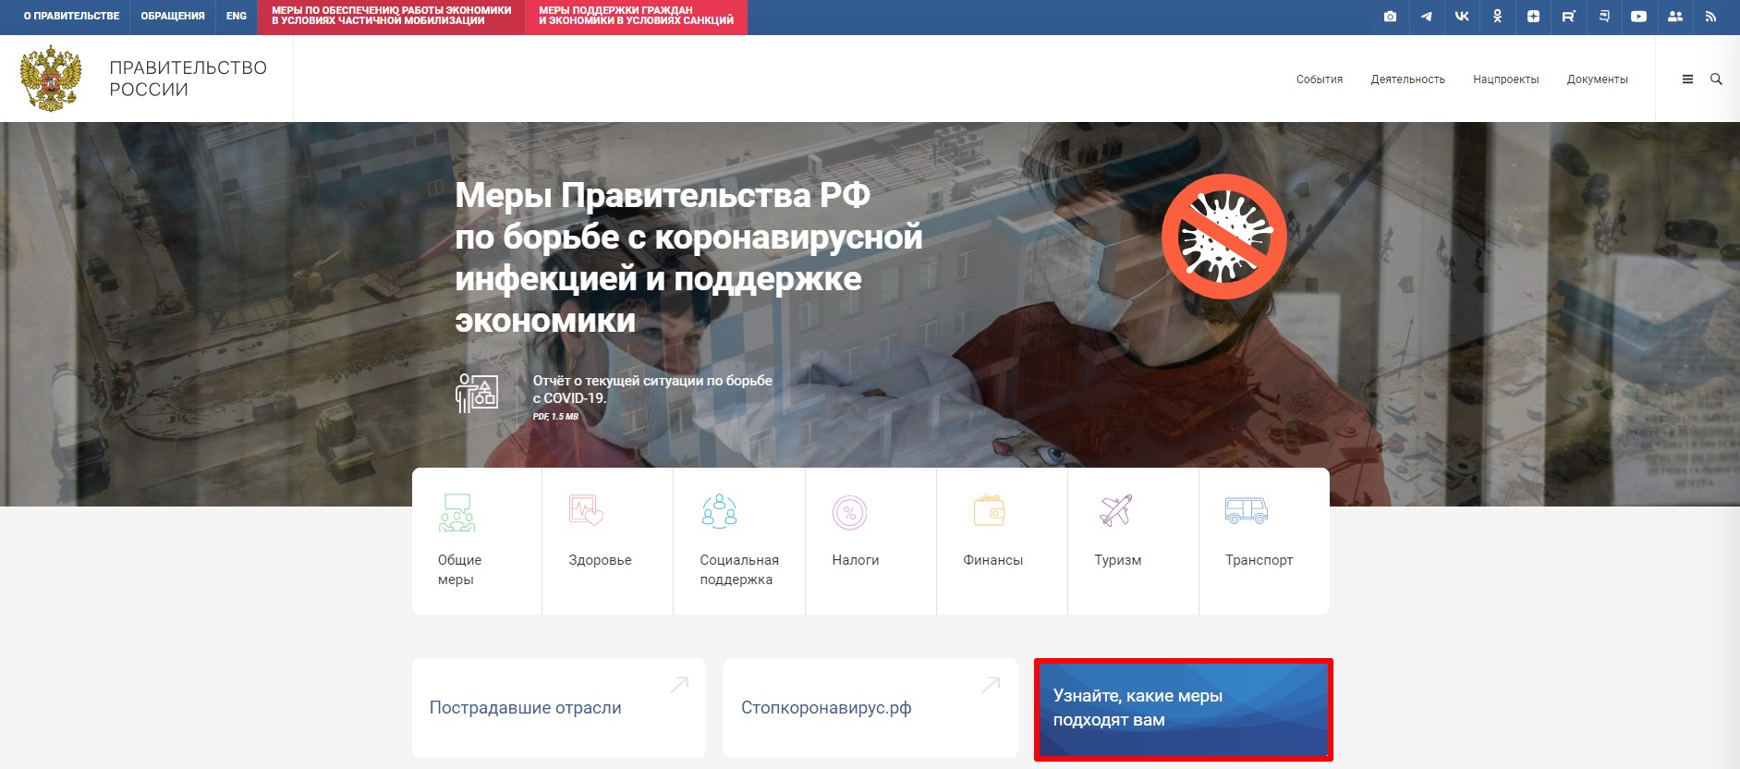The width and height of the screenshot is (1740, 769).
Task: Click the speech-bubble messenger icon in top bar
Action: [1604, 17]
